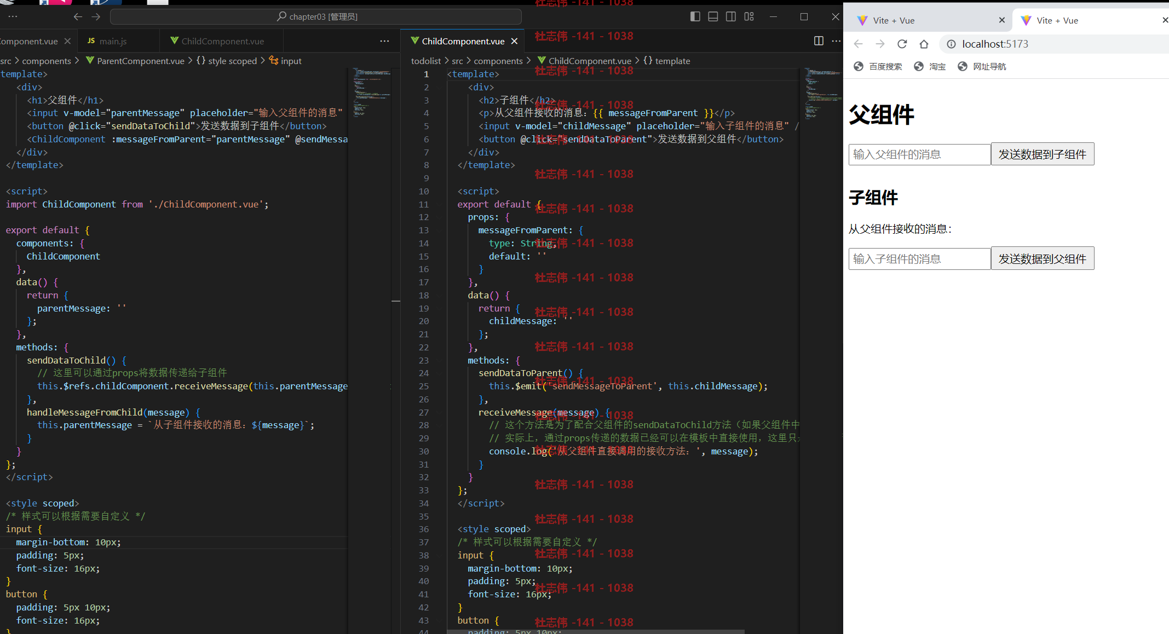Image resolution: width=1169 pixels, height=634 pixels.
Task: Go to browser home page
Action: [924, 44]
